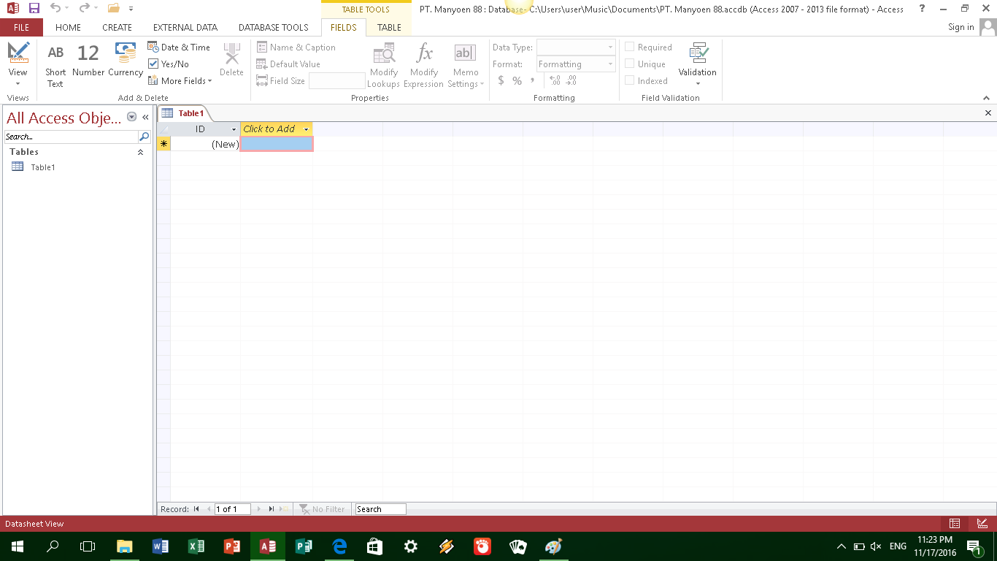Collapse the navigation pane shutter bar
Screen dimensions: 997x561
[145, 117]
